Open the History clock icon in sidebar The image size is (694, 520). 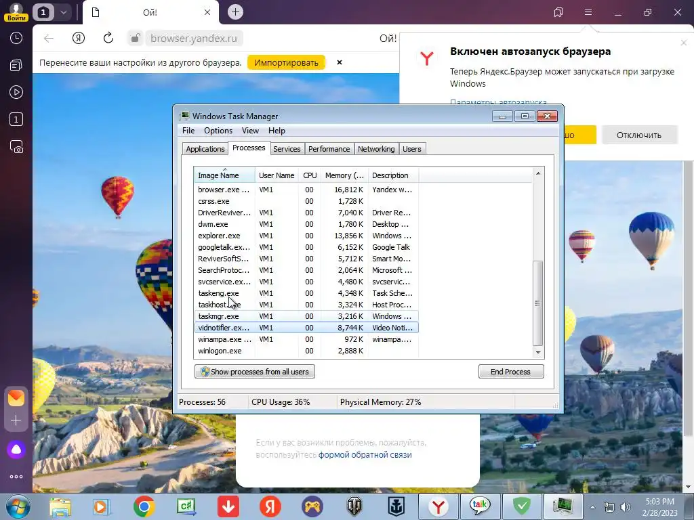16,38
